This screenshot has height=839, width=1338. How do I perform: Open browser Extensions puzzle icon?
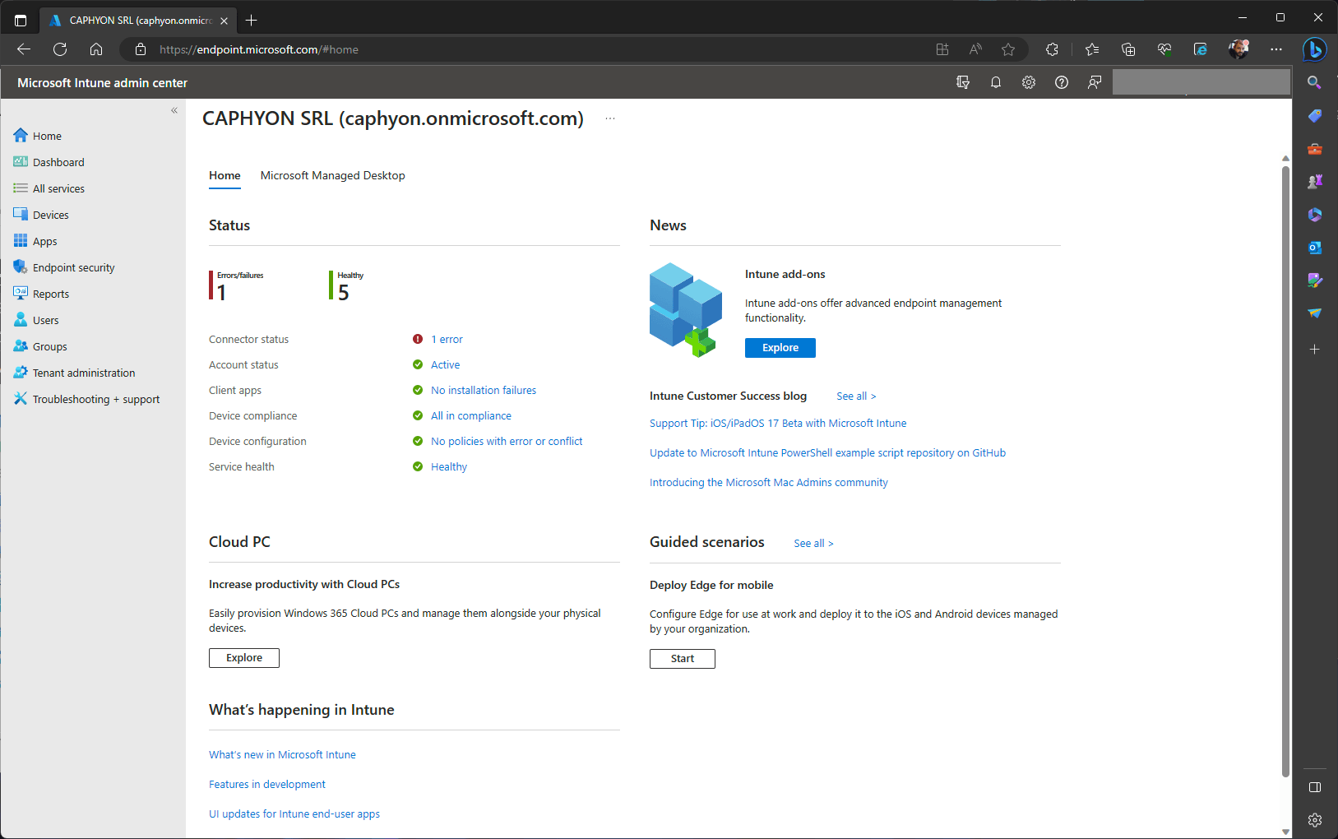click(x=1052, y=49)
